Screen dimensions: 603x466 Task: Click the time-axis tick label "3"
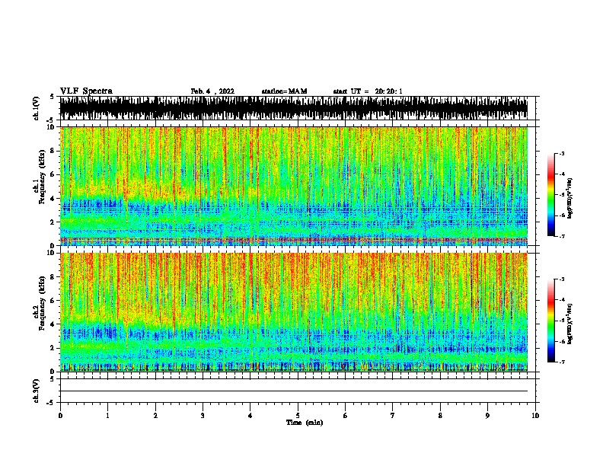coord(203,416)
